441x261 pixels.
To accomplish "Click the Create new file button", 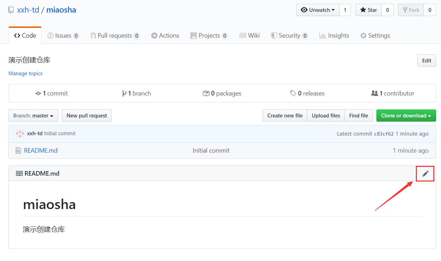I will (x=285, y=116).
